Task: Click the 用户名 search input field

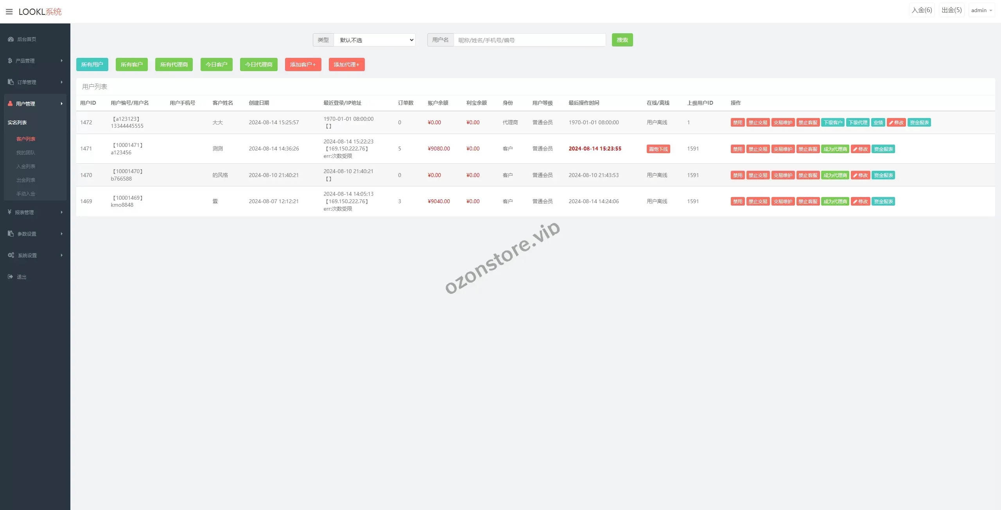Action: click(529, 40)
